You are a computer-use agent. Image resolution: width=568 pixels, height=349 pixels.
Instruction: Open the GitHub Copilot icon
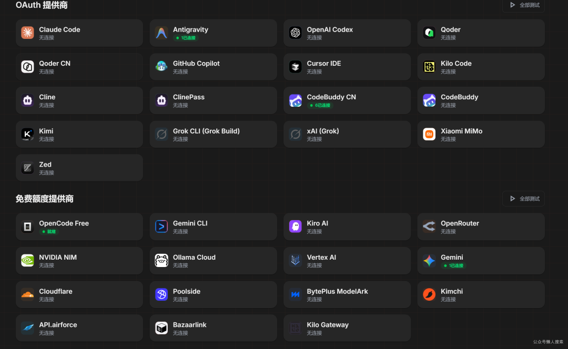pyautogui.click(x=161, y=67)
